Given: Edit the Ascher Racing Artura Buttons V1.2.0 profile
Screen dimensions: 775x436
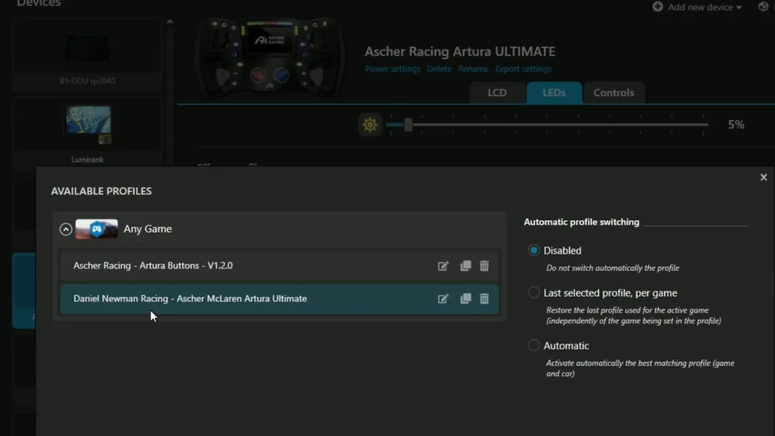Looking at the screenshot, I should tap(443, 266).
